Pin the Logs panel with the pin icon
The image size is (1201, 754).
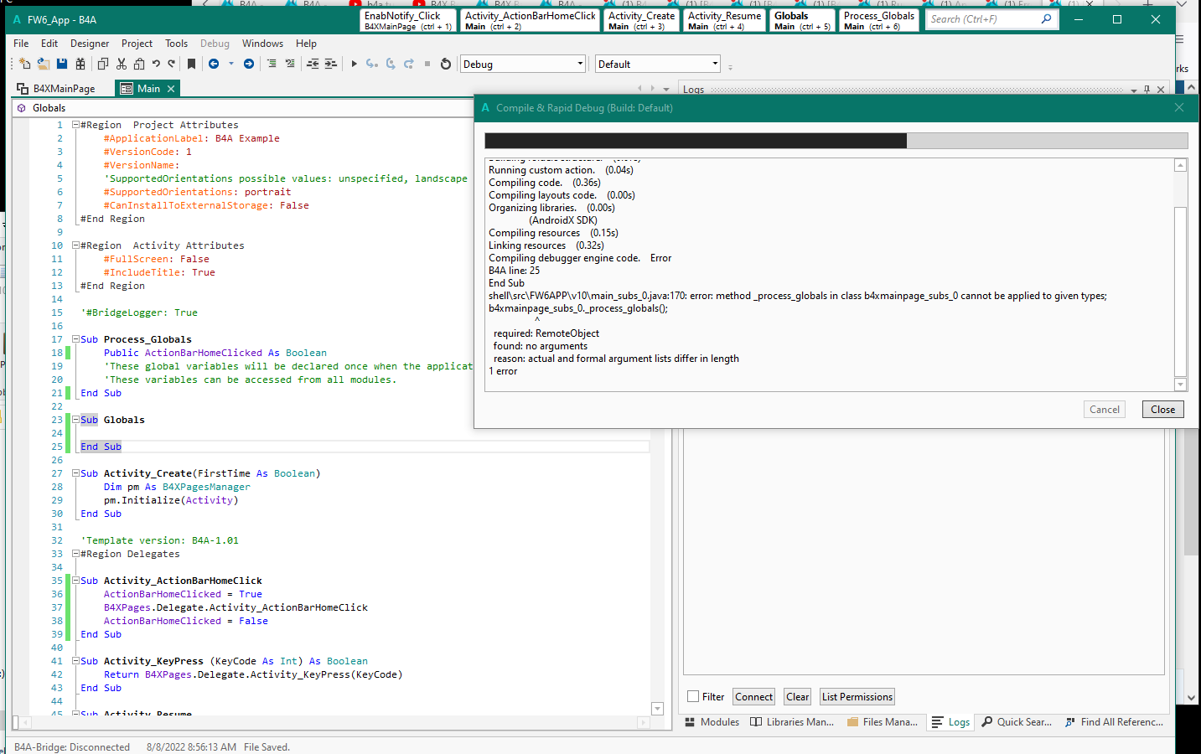pos(1147,90)
